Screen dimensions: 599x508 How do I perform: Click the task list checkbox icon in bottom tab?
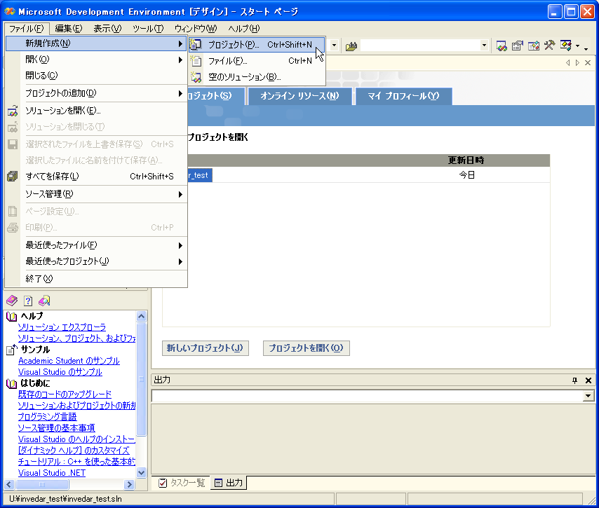[x=163, y=483]
